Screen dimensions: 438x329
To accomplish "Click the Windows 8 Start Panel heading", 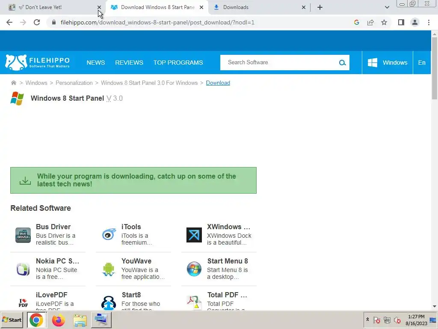I will click(x=67, y=98).
